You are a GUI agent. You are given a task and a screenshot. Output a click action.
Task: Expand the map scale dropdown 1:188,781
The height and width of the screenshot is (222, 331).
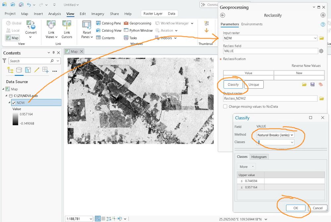[90, 219]
